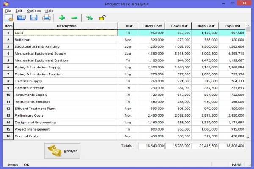Click the Likely Cost column header

(152, 26)
